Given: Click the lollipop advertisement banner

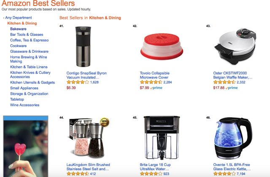Looking at the screenshot, I should coord(26,146).
